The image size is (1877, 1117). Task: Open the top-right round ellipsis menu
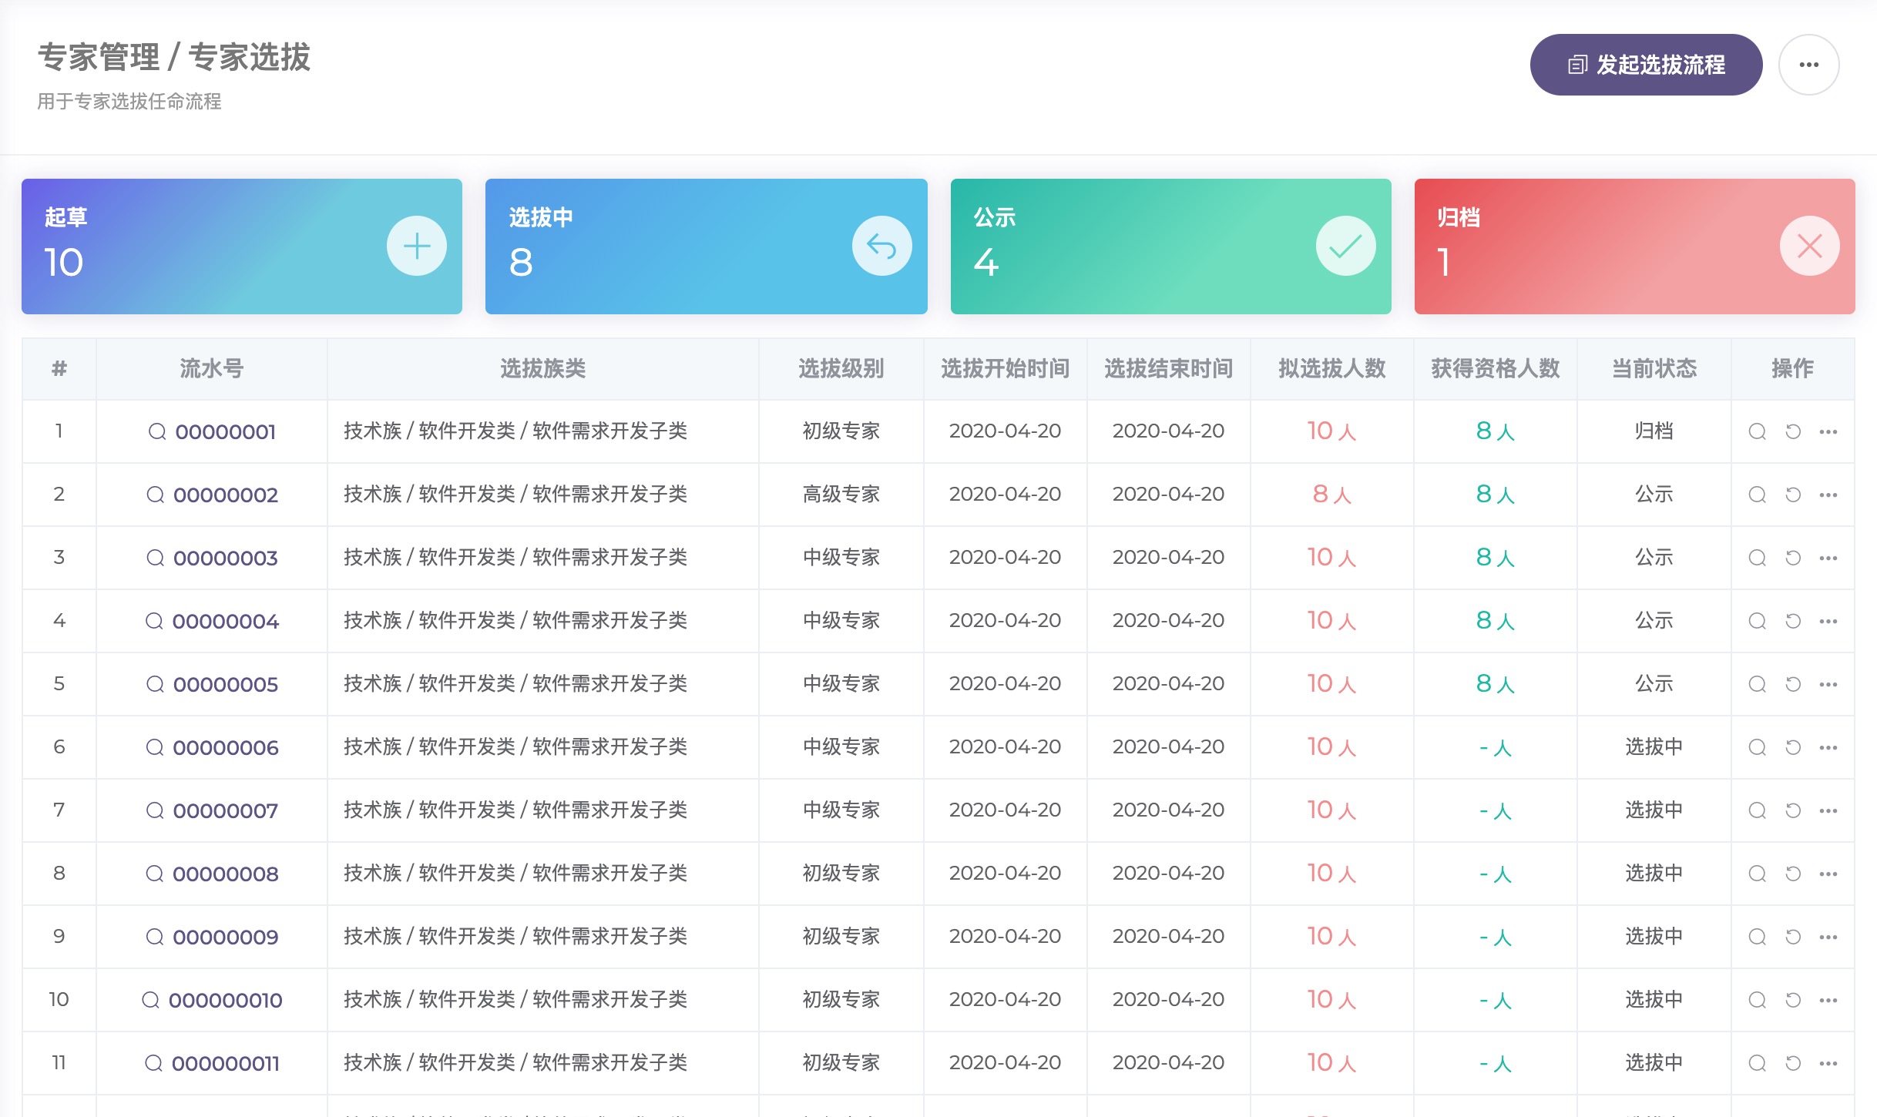click(1808, 65)
